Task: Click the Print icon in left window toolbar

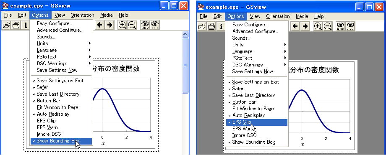Action: pyautogui.click(x=16, y=25)
